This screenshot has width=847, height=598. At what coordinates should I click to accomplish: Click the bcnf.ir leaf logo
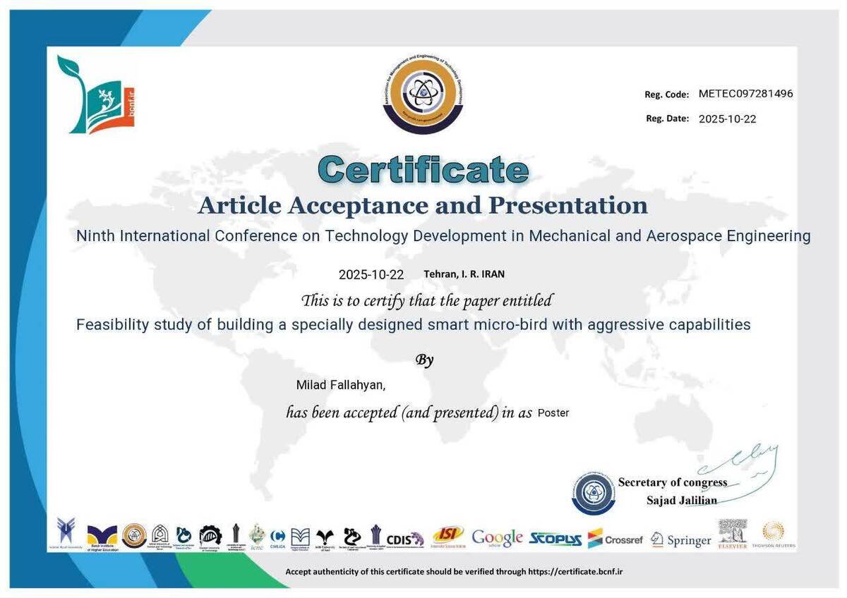tap(95, 94)
